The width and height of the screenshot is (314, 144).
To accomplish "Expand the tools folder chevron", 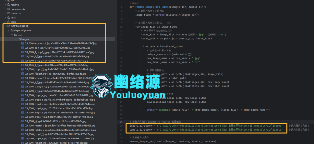I will point(5,22).
